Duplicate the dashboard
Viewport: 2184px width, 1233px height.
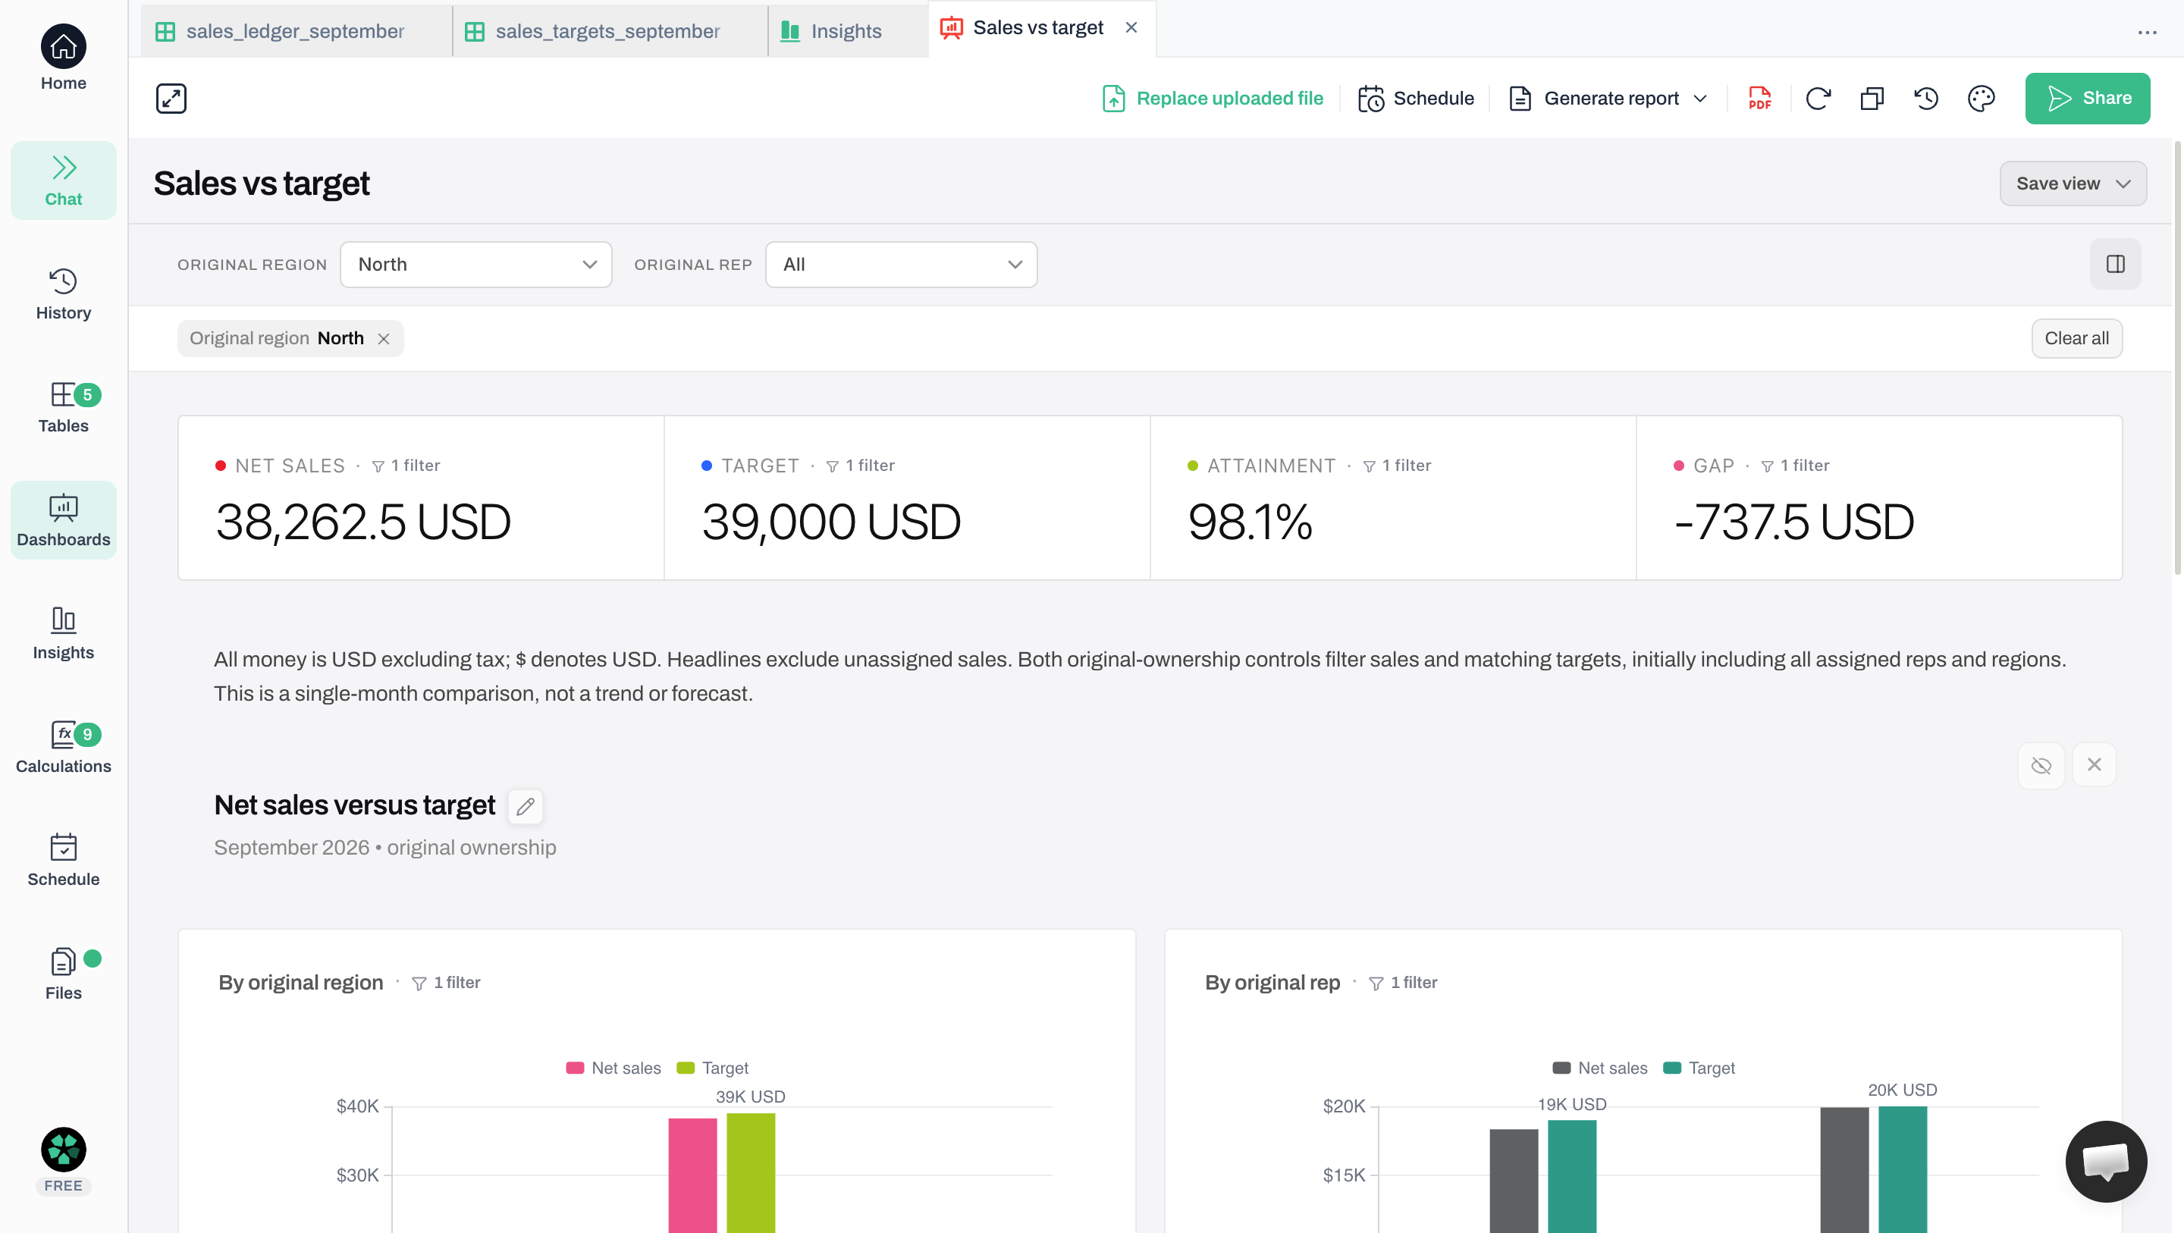coord(1872,99)
